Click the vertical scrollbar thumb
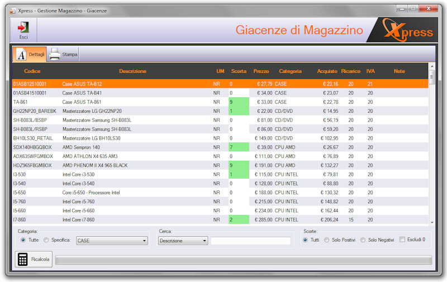Image resolution: width=447 pixels, height=282 pixels. click(432, 77)
